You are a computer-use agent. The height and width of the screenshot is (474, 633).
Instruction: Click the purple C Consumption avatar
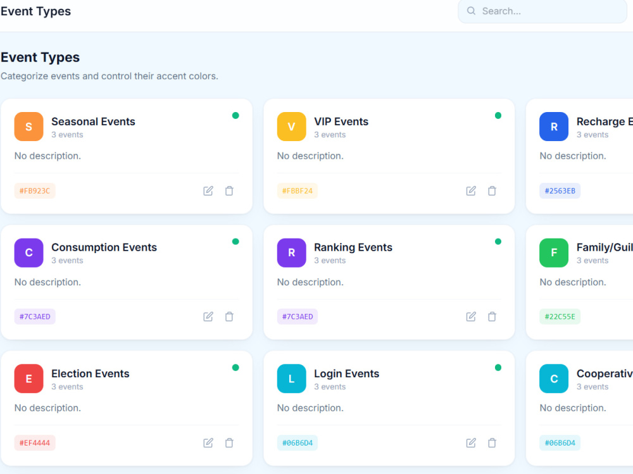click(28, 253)
